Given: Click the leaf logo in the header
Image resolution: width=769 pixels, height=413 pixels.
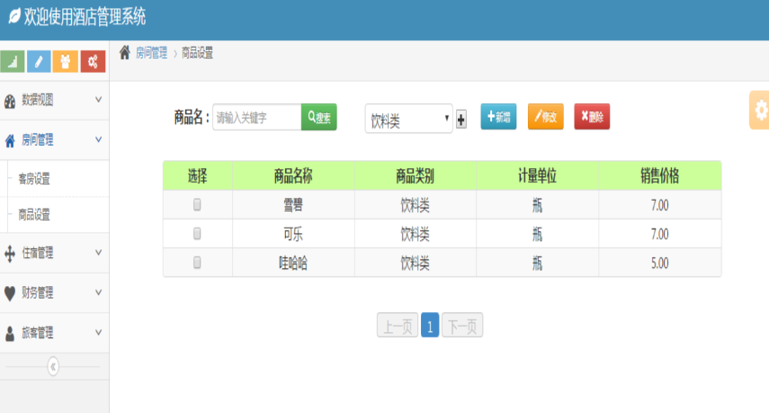Looking at the screenshot, I should (x=14, y=16).
